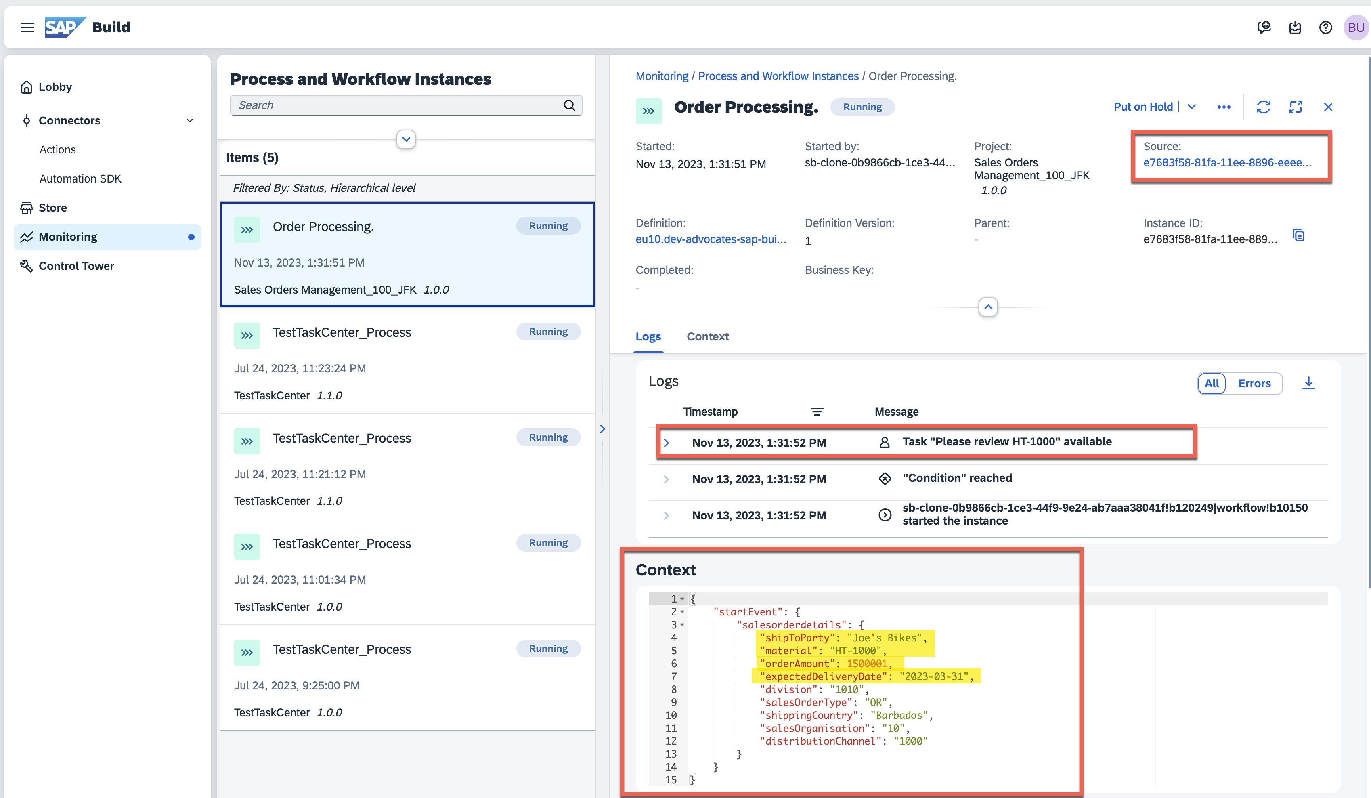The width and height of the screenshot is (1371, 798).
Task: Go to Monitoring breadcrumb link
Action: [x=662, y=76]
